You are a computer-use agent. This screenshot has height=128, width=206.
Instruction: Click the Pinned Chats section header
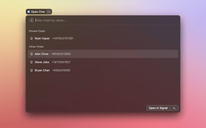pyautogui.click(x=37, y=31)
